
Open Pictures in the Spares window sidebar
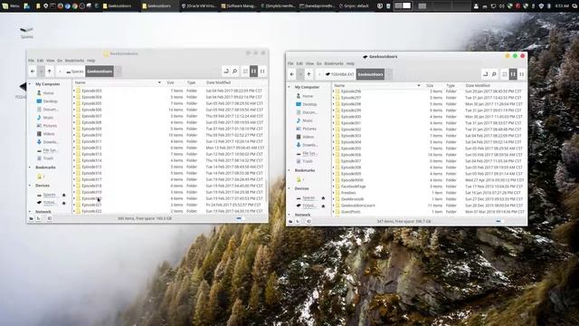pyautogui.click(x=46, y=126)
